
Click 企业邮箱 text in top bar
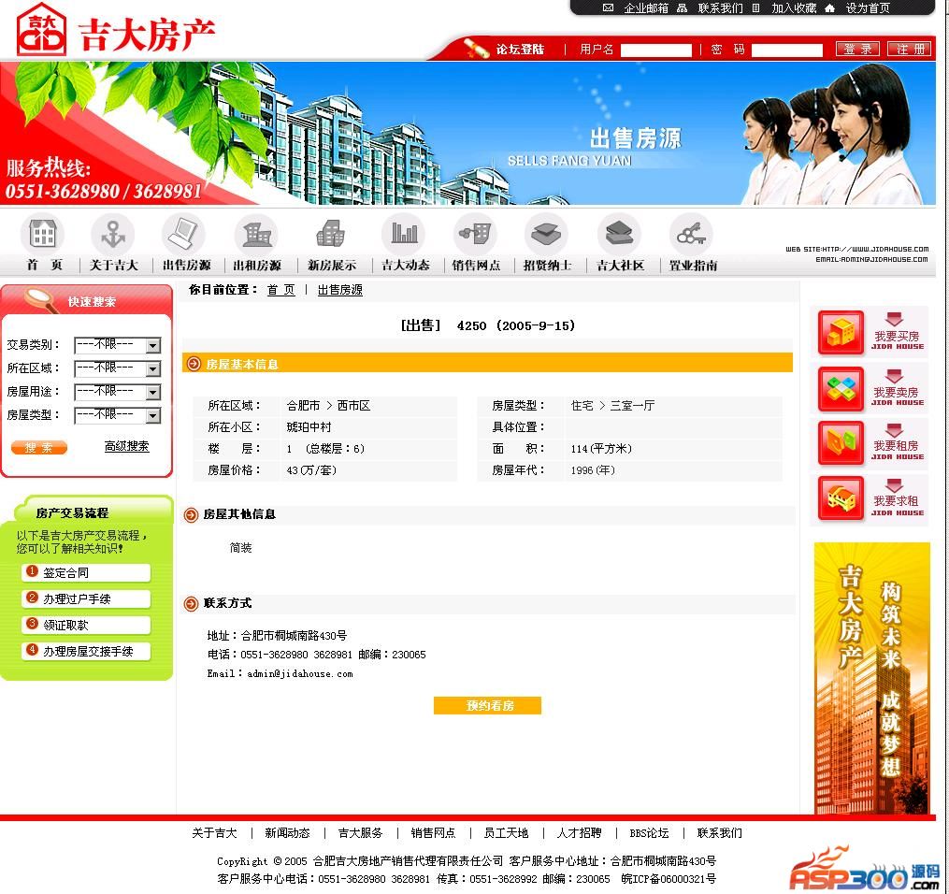point(646,7)
